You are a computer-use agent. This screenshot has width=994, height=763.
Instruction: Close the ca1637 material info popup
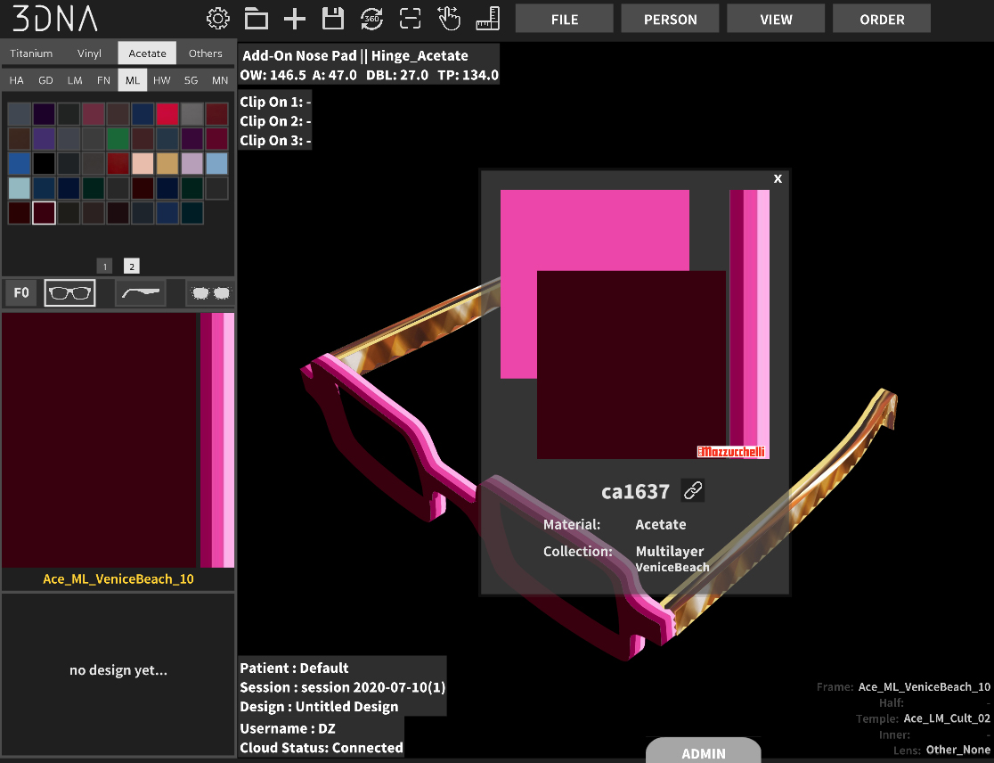[x=778, y=179]
